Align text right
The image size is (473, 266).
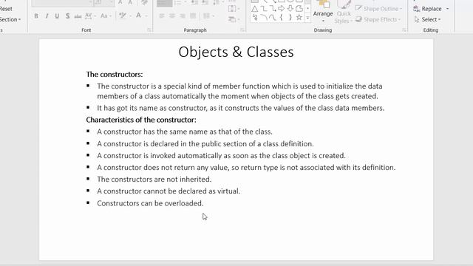coord(183,16)
